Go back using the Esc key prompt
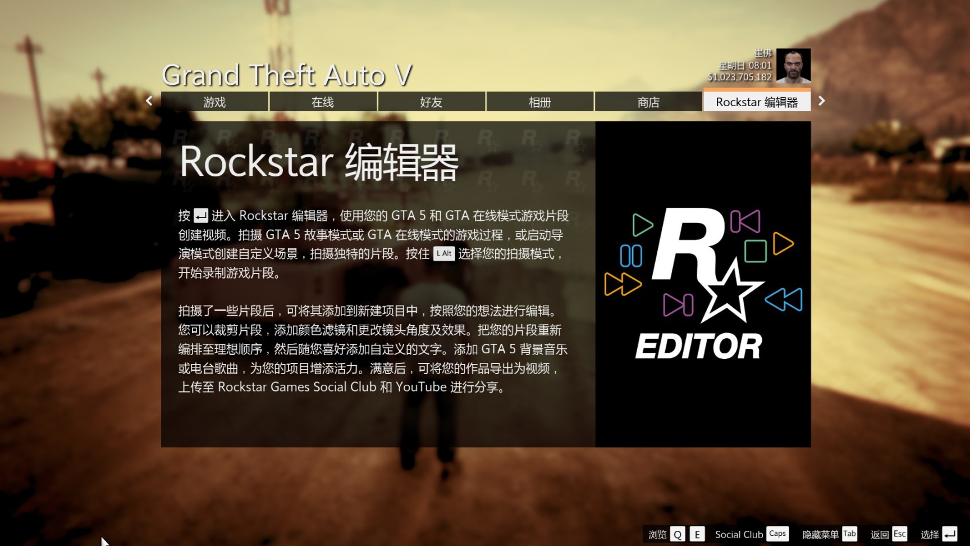The image size is (970, 546). [x=900, y=534]
